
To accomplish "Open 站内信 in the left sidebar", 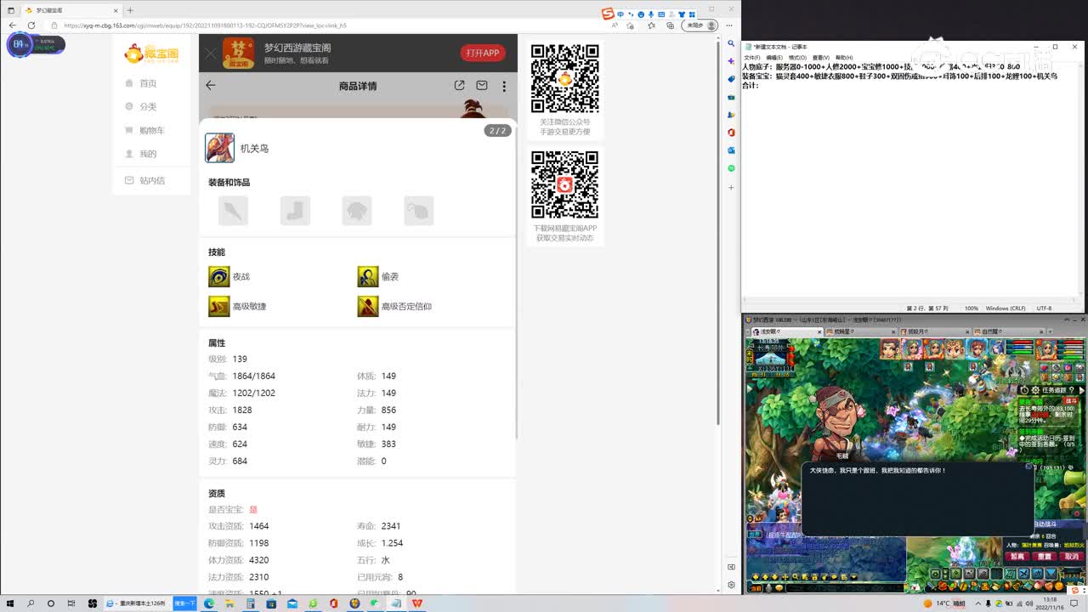I will tap(151, 180).
